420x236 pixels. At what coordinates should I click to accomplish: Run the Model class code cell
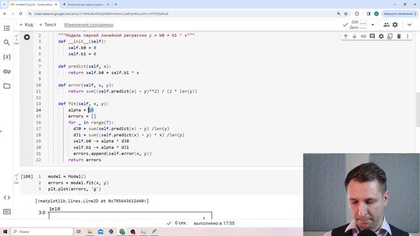coord(27,37)
